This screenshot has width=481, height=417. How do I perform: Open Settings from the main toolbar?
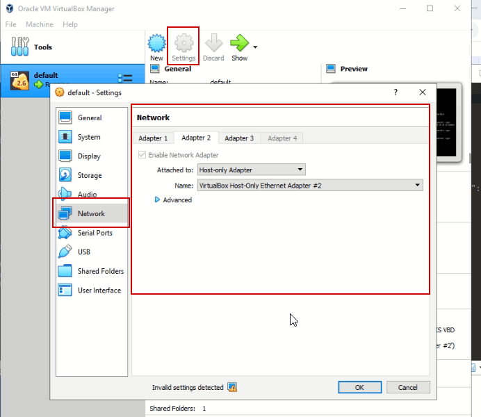point(184,47)
